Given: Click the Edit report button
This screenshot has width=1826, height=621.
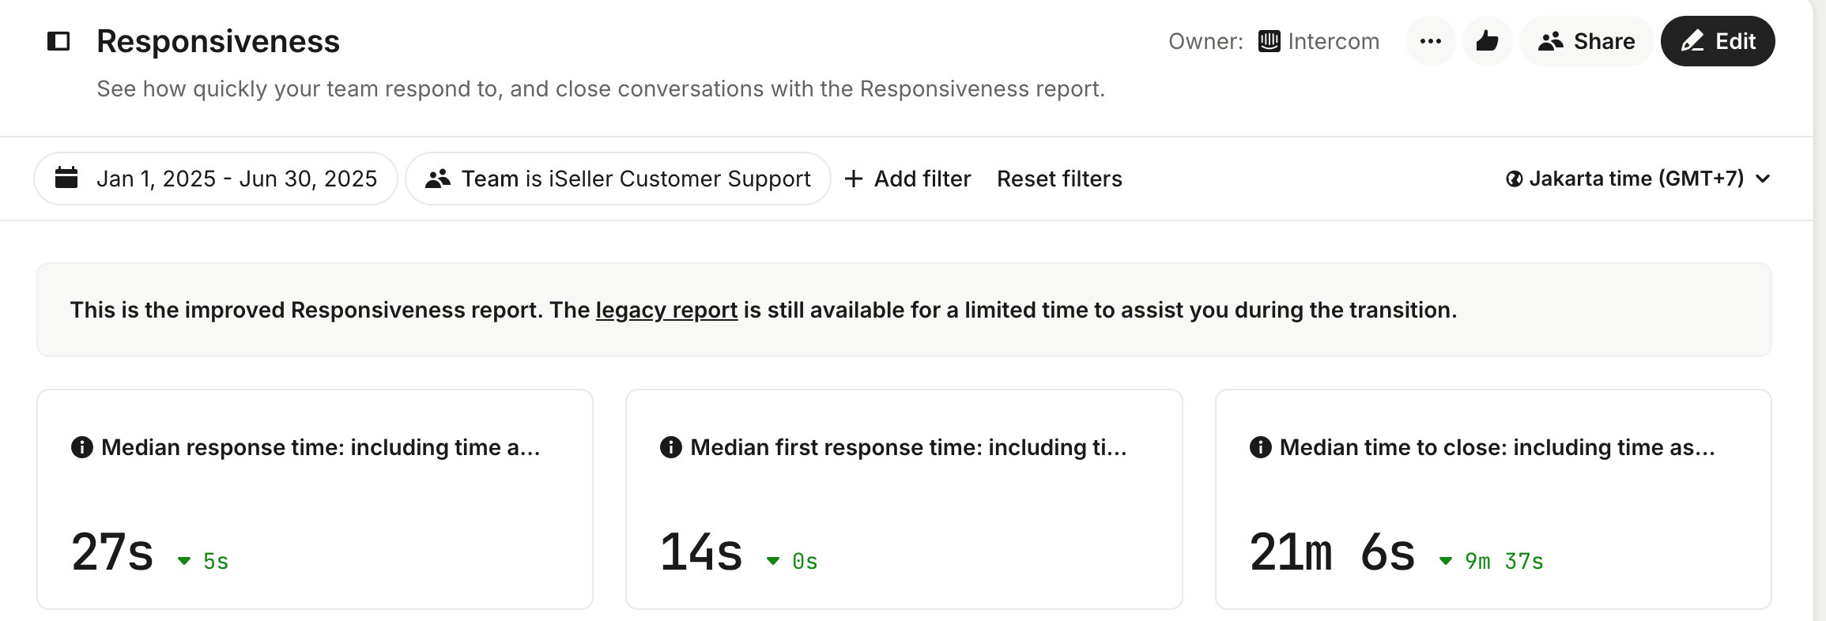Looking at the screenshot, I should (1718, 41).
